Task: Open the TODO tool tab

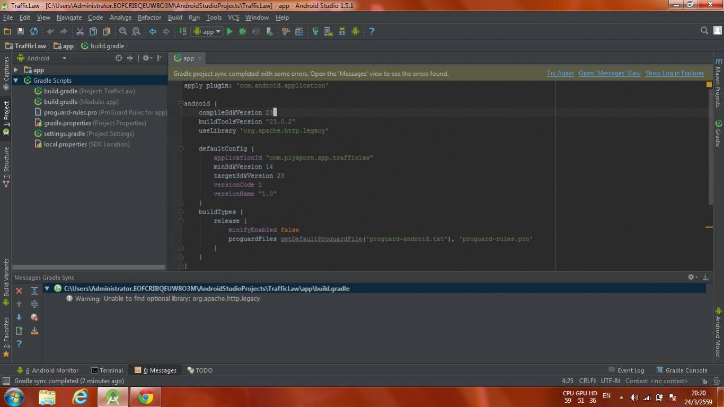Action: [x=200, y=370]
